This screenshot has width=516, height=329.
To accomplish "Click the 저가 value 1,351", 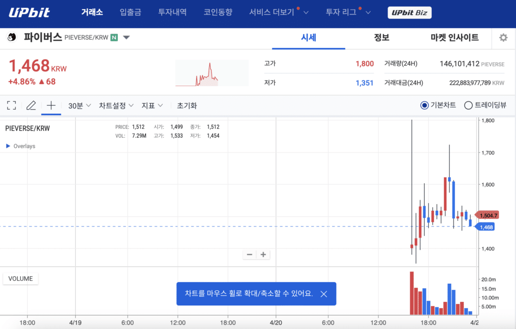I will (365, 83).
